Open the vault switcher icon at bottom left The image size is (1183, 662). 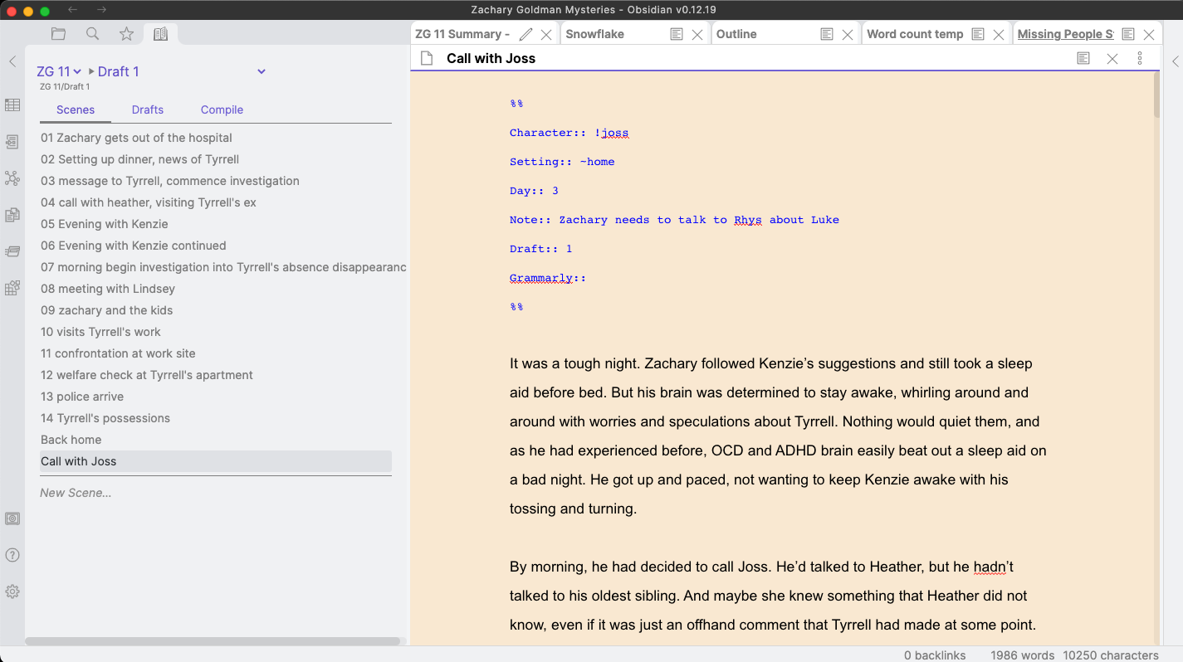pyautogui.click(x=12, y=518)
